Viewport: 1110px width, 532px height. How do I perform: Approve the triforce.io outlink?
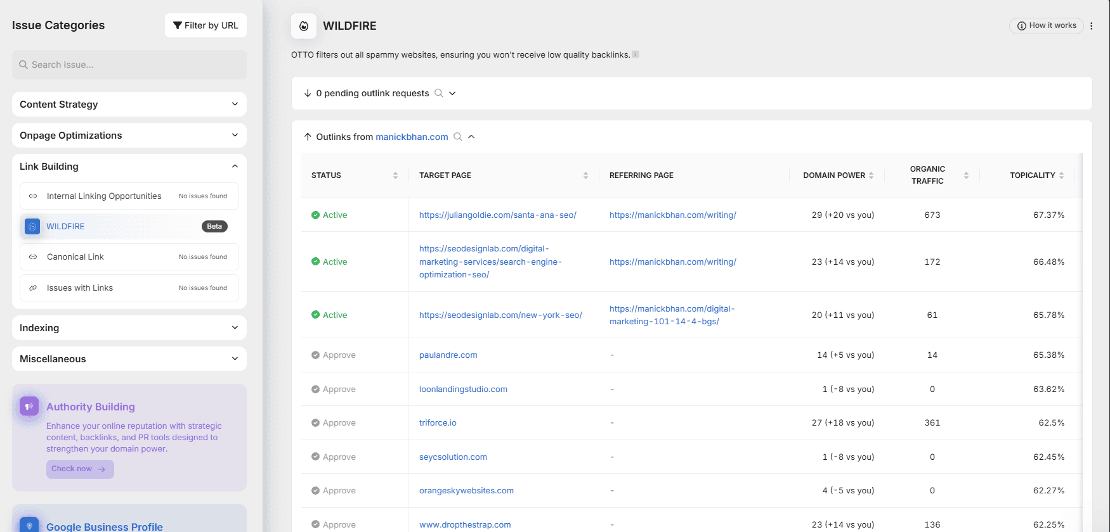(334, 423)
